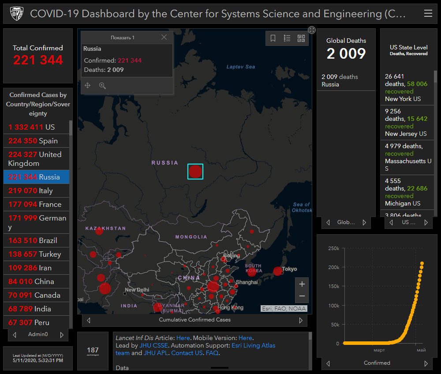This screenshot has height=374, width=441.
Task: Switch to previous map layer view
Action: [89, 320]
